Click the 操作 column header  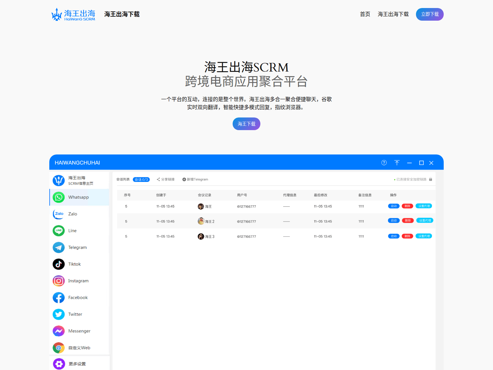(x=393, y=195)
